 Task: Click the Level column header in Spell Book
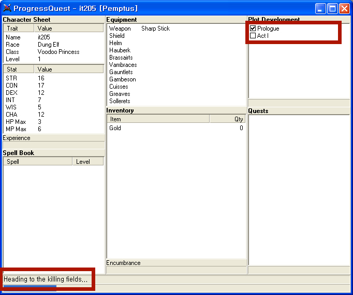tap(88, 161)
